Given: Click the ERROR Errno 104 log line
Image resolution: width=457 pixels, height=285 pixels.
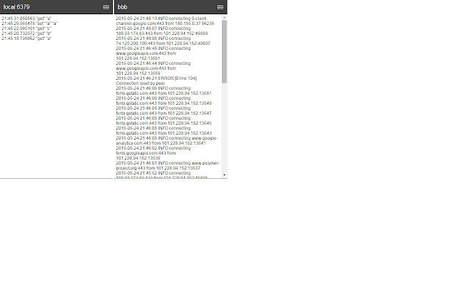Looking at the screenshot, I should 156,78.
